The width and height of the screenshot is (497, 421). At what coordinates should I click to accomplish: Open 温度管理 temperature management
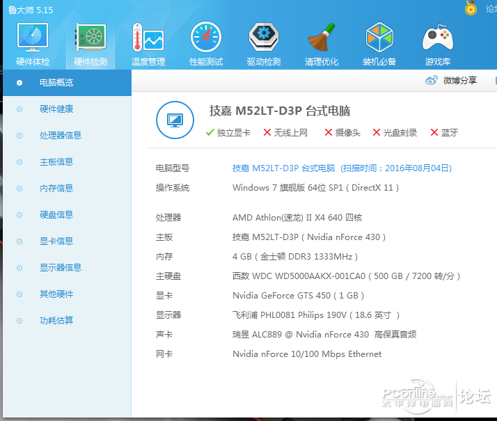pos(148,44)
